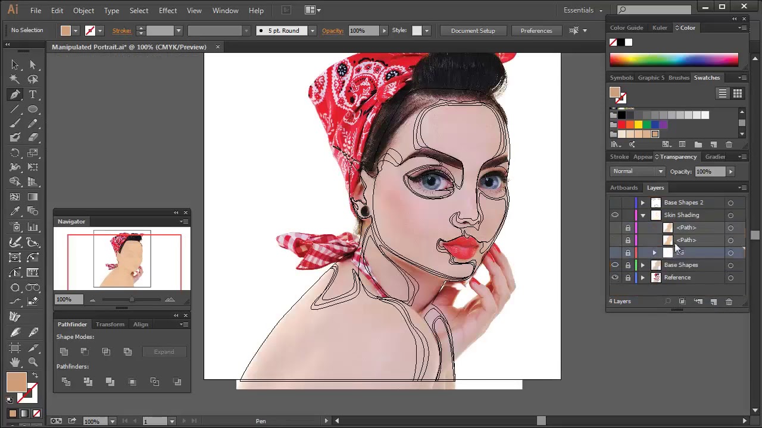Select the Hand tool
Viewport: 762px width, 428px height.
pyautogui.click(x=14, y=361)
